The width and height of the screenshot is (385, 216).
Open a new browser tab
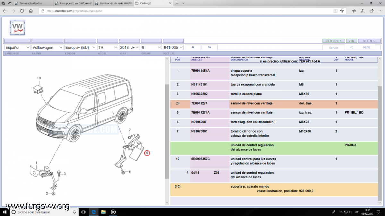click(177, 3)
